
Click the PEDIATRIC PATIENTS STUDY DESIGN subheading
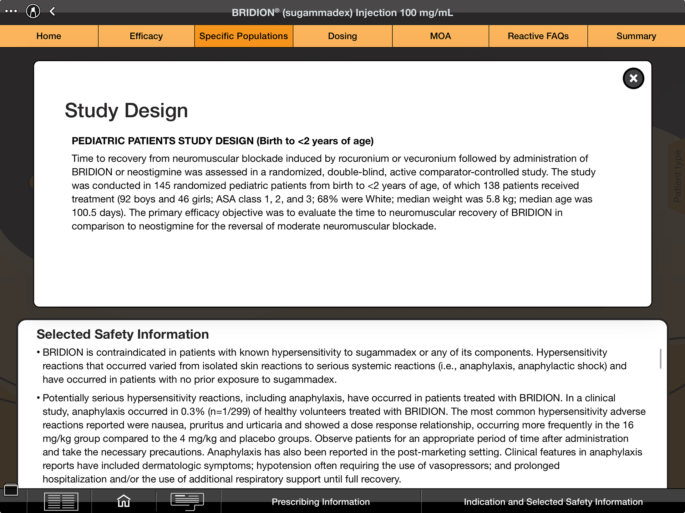coord(223,141)
